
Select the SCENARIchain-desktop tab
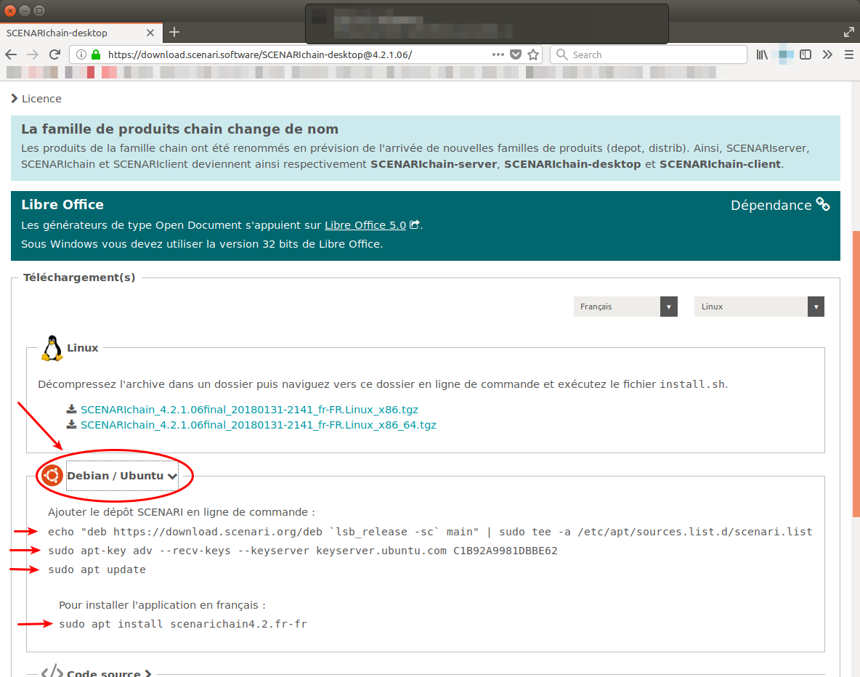point(81,33)
